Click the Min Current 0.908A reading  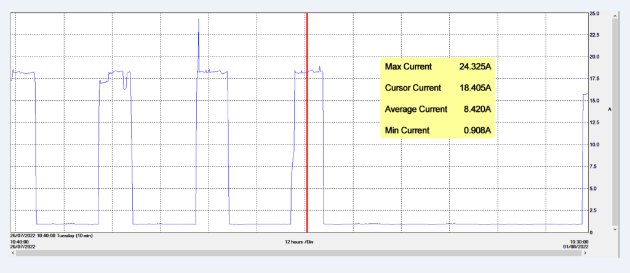(x=437, y=130)
